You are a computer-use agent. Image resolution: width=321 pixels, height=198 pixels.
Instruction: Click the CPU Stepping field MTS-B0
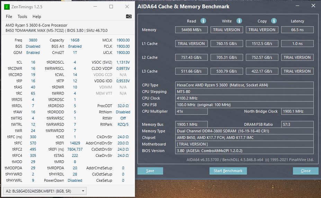click(244, 92)
